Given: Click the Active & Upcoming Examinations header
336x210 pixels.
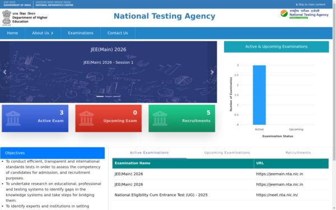Looking at the screenshot, I should point(277,46).
